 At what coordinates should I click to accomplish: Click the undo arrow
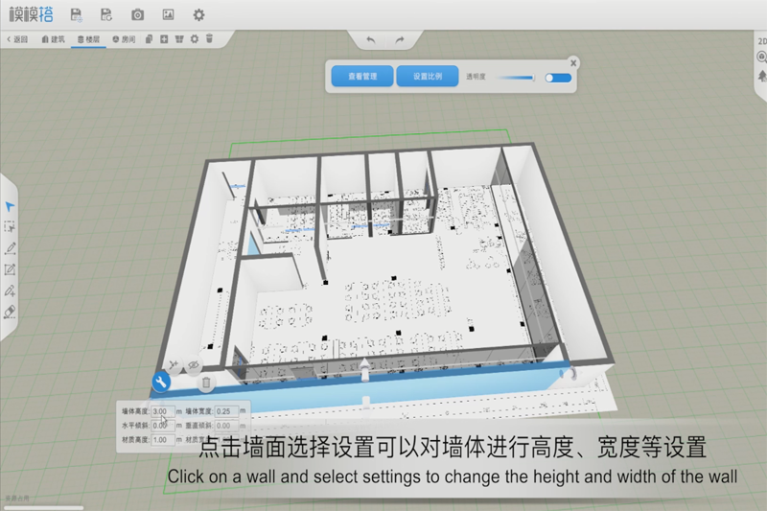[371, 40]
